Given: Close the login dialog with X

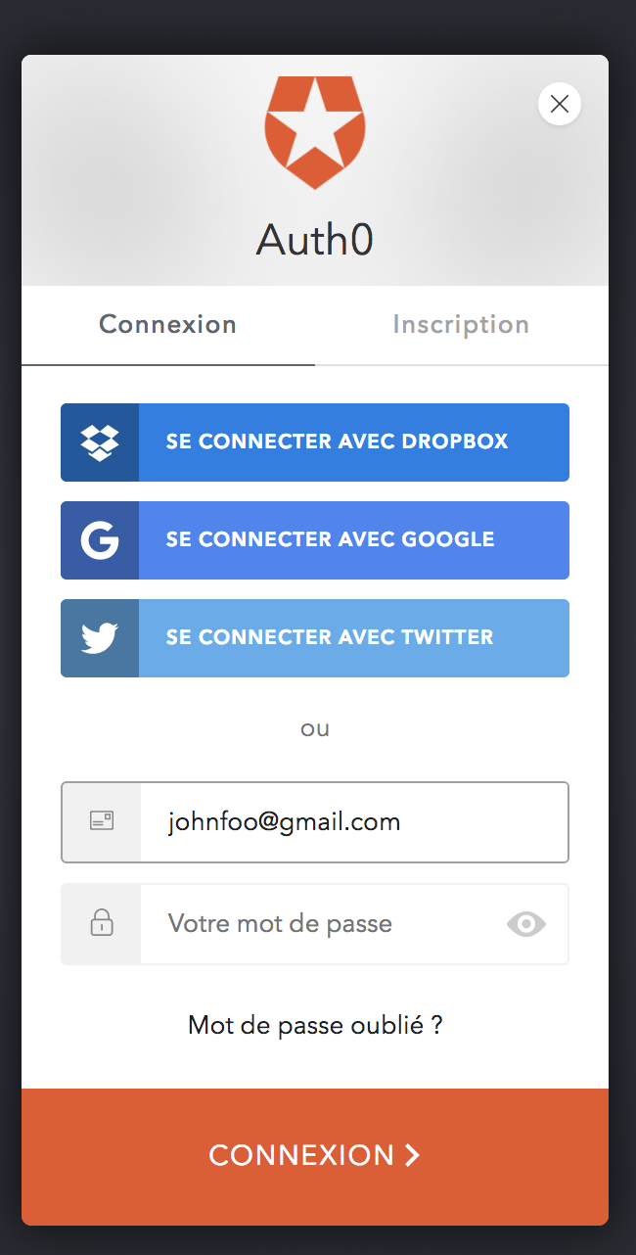Looking at the screenshot, I should [560, 104].
